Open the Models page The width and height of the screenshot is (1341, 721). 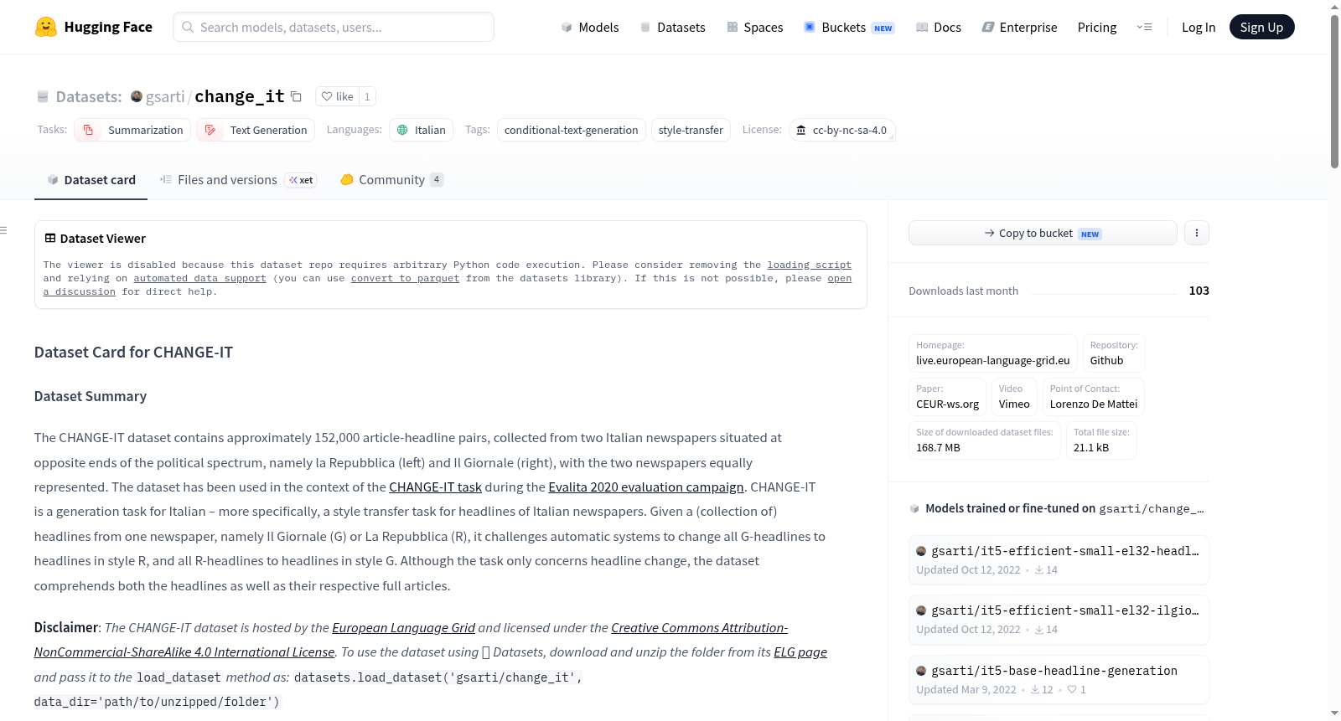point(590,27)
